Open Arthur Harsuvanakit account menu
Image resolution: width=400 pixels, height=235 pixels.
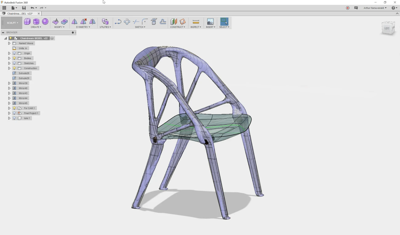pyautogui.click(x=375, y=8)
